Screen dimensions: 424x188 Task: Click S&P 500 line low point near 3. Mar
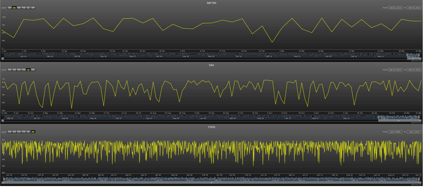pos(272,42)
